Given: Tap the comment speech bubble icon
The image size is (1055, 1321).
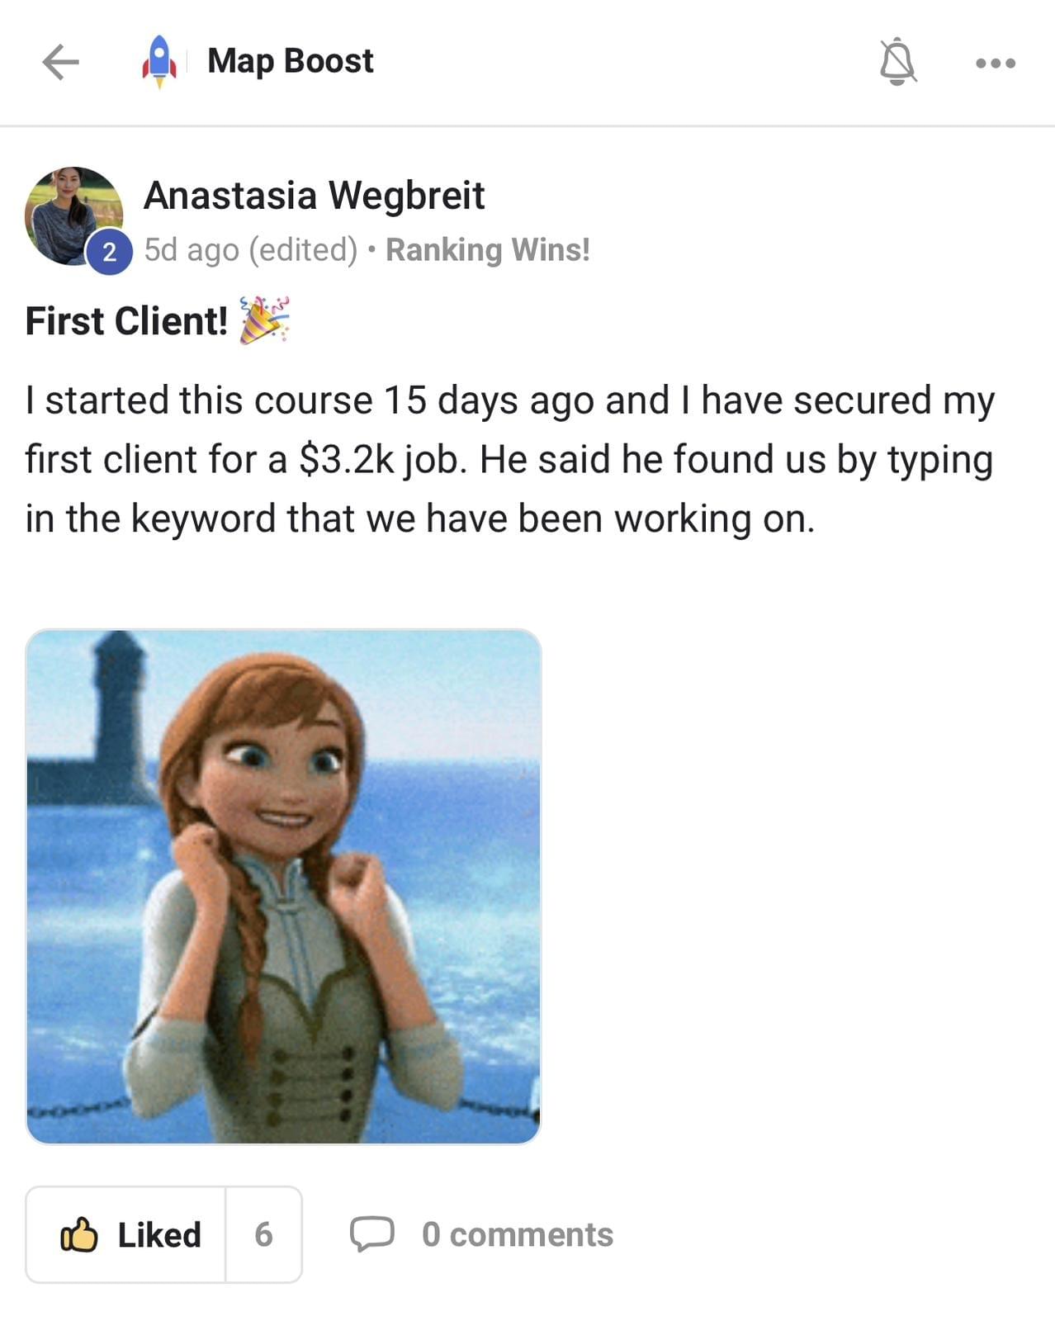Looking at the screenshot, I should pyautogui.click(x=371, y=1234).
